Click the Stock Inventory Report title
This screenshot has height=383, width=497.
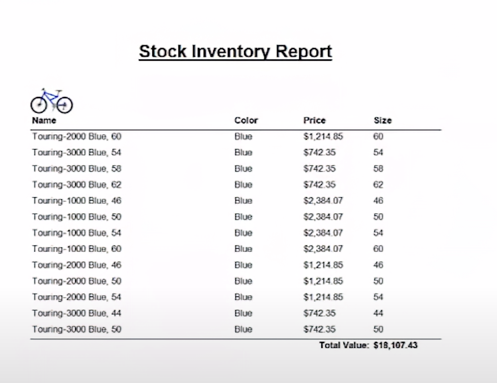pos(235,51)
